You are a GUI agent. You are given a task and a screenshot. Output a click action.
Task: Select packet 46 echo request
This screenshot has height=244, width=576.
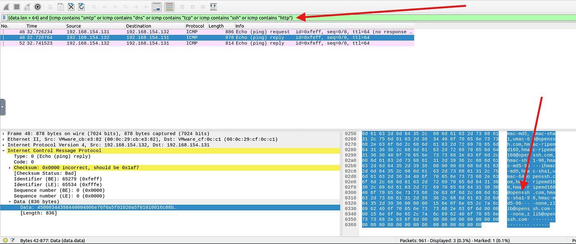pos(207,32)
